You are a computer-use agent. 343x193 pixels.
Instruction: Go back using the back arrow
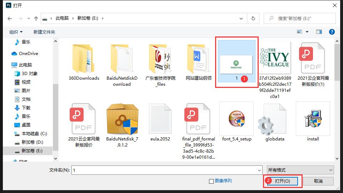tap(10, 19)
